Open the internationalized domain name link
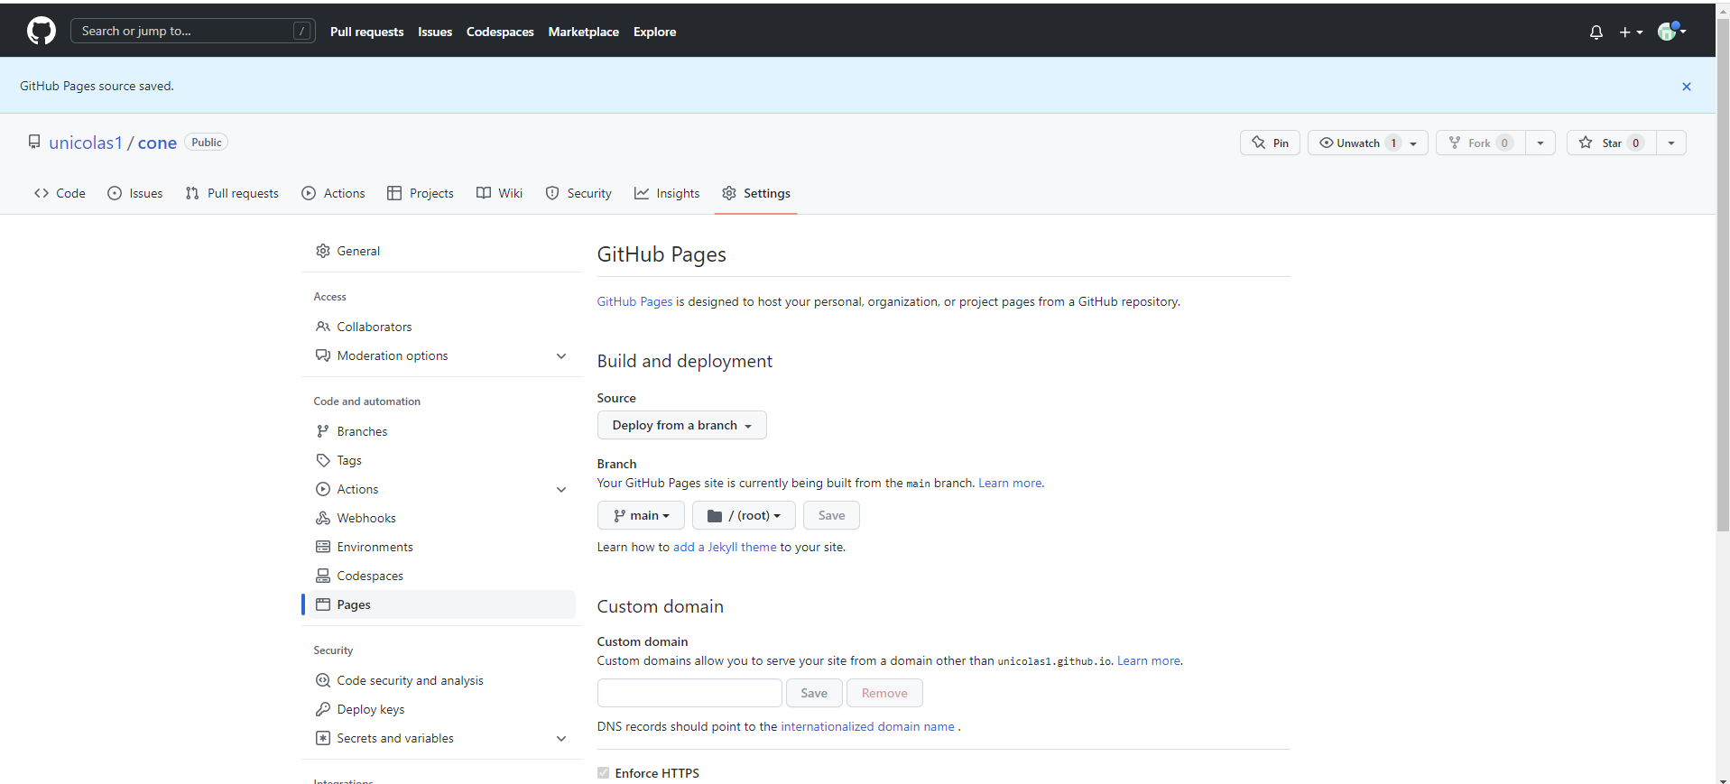 click(x=867, y=726)
